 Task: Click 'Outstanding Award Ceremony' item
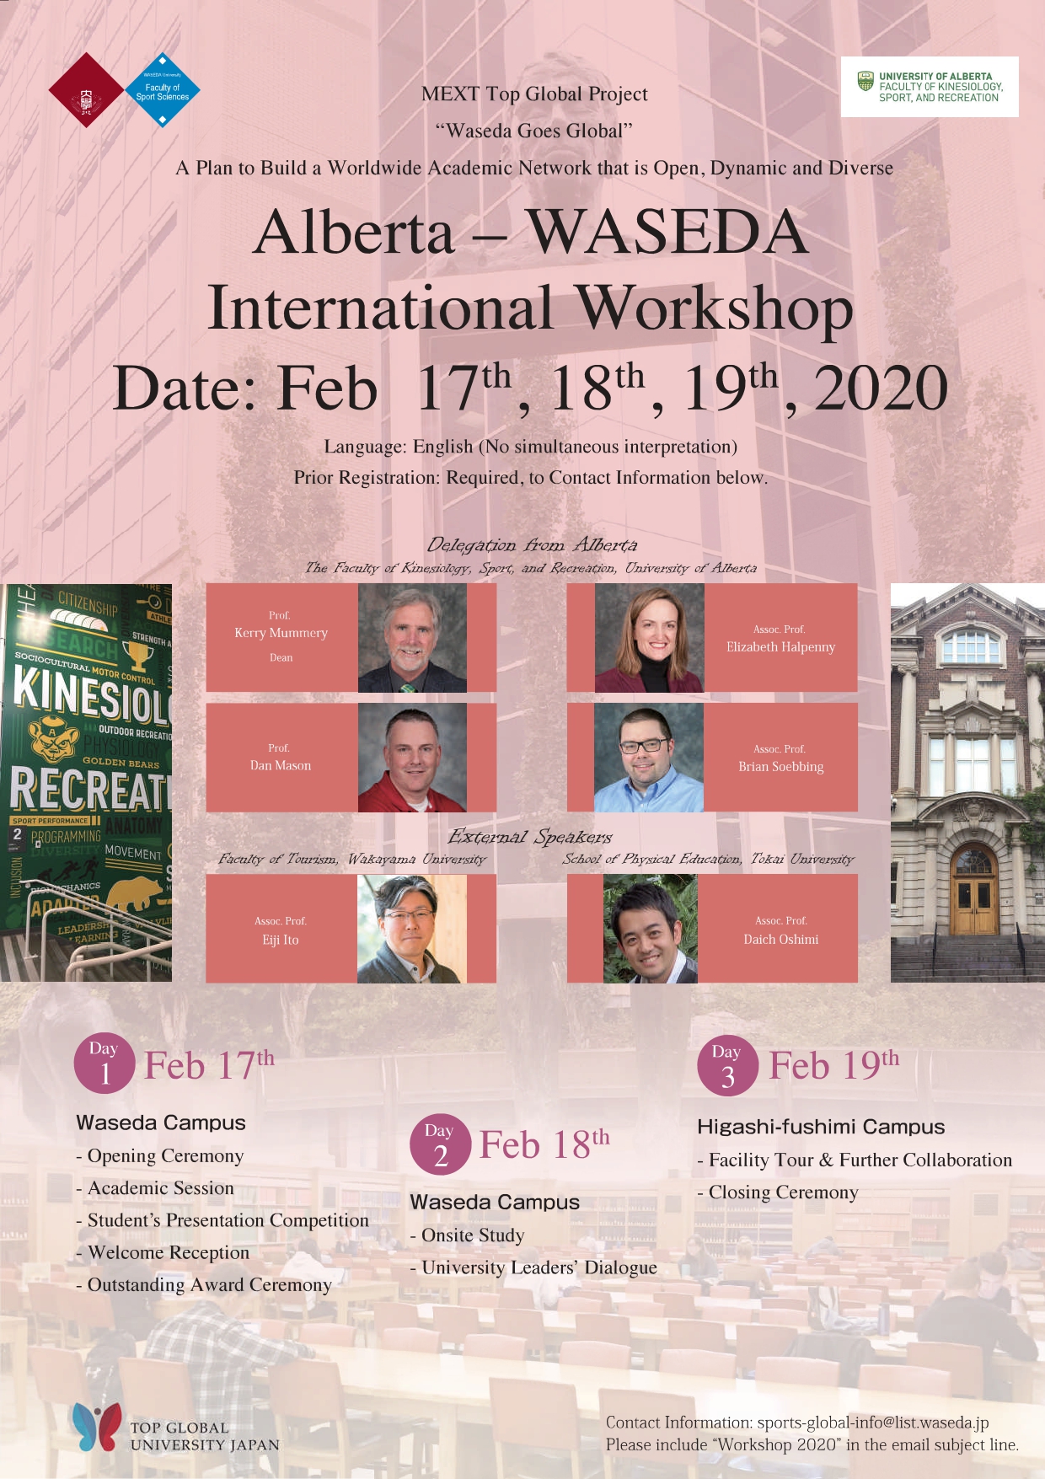tap(204, 1285)
